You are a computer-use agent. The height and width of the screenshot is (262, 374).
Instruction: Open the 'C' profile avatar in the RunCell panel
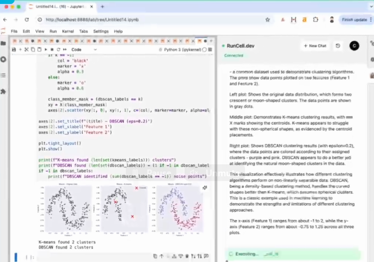coord(354,46)
